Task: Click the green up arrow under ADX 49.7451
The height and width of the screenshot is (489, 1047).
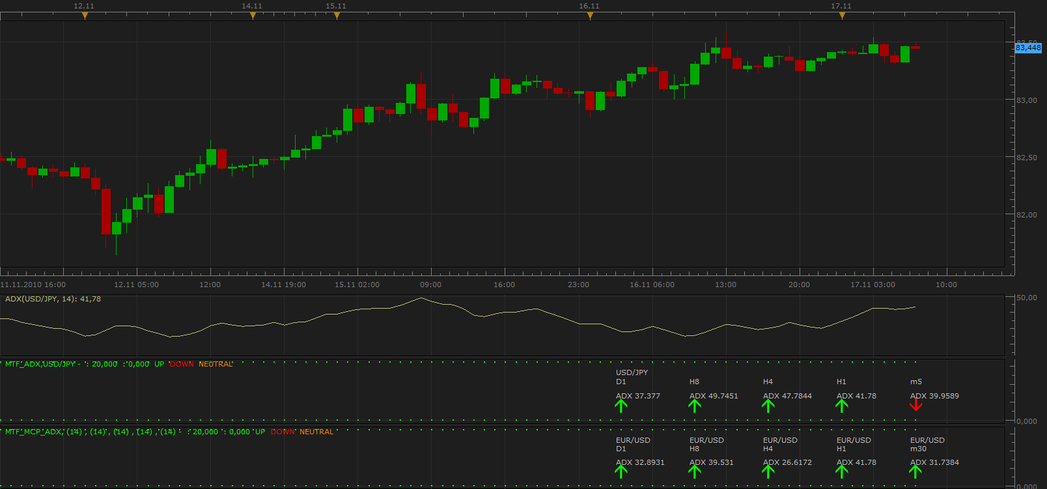Action: pos(695,406)
